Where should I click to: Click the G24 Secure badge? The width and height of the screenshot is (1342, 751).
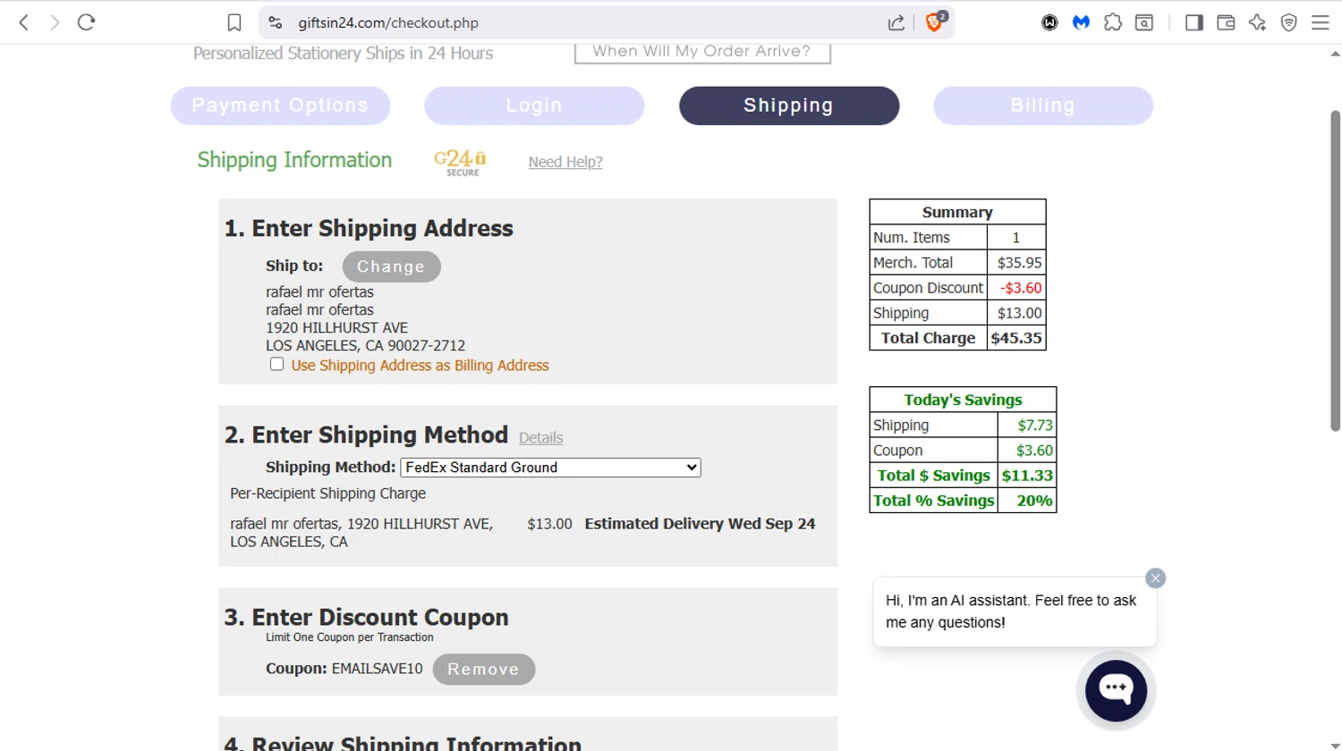[461, 162]
